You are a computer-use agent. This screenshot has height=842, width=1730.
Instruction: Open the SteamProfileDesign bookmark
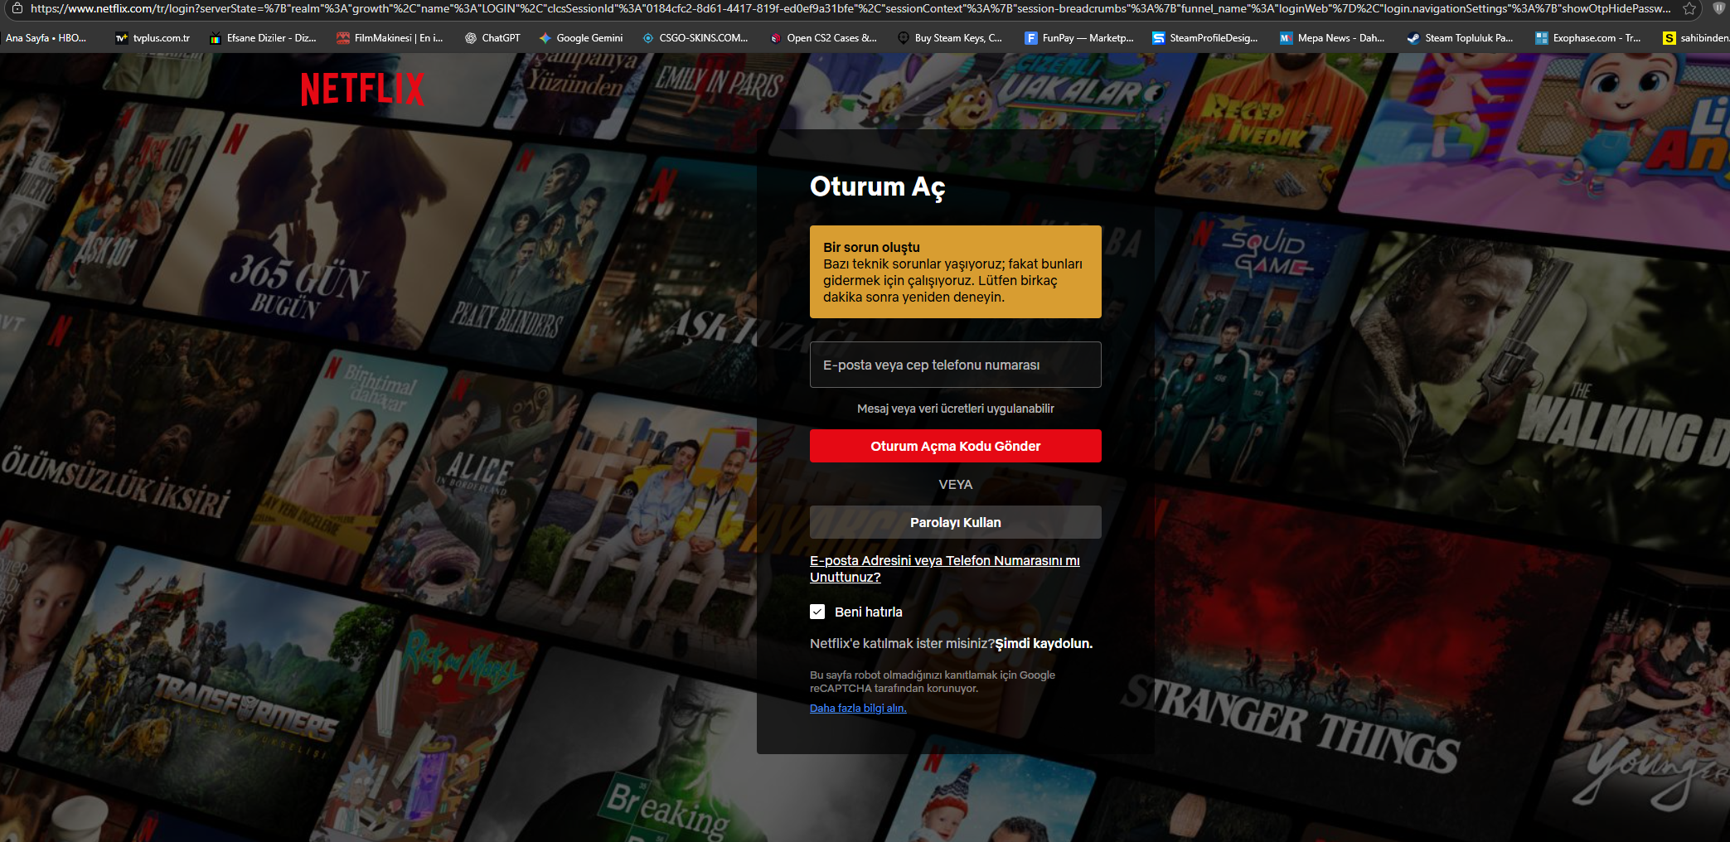[x=1205, y=38]
